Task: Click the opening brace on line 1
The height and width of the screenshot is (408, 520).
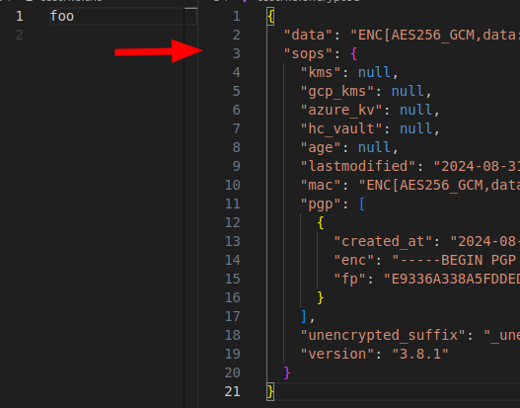Action: coord(270,16)
